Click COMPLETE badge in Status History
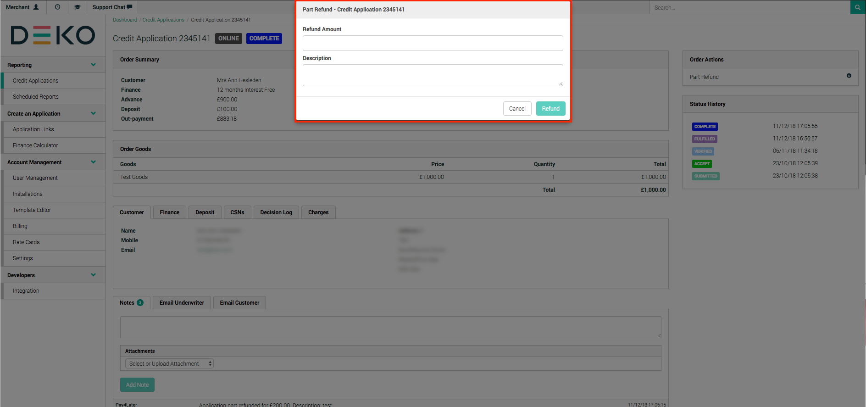 point(705,127)
